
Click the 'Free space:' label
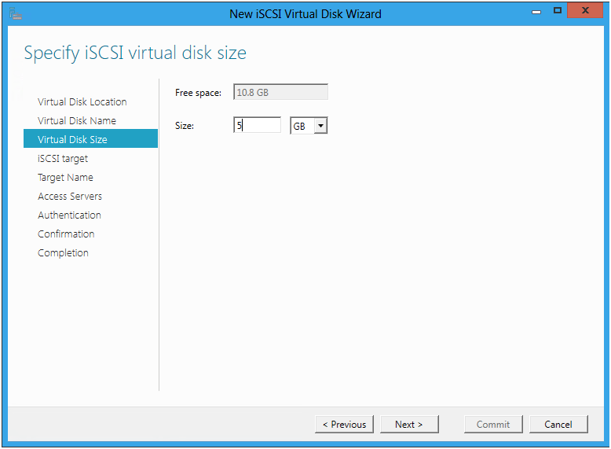198,93
